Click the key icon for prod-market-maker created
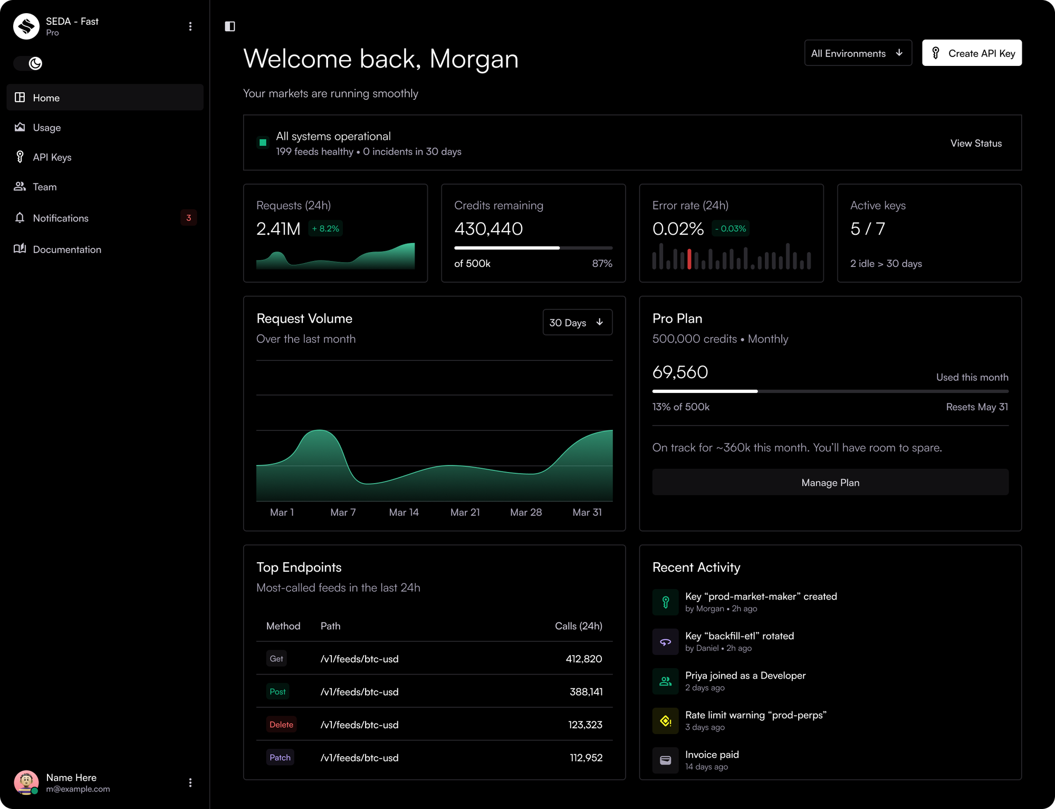The height and width of the screenshot is (809, 1055). pos(666,602)
